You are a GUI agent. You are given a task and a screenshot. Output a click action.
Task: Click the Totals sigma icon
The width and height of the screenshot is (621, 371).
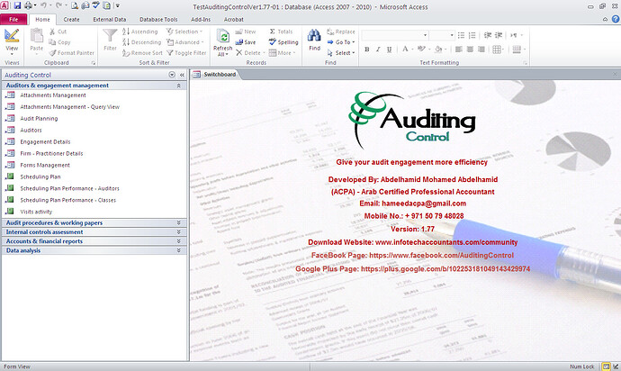pyautogui.click(x=281, y=32)
